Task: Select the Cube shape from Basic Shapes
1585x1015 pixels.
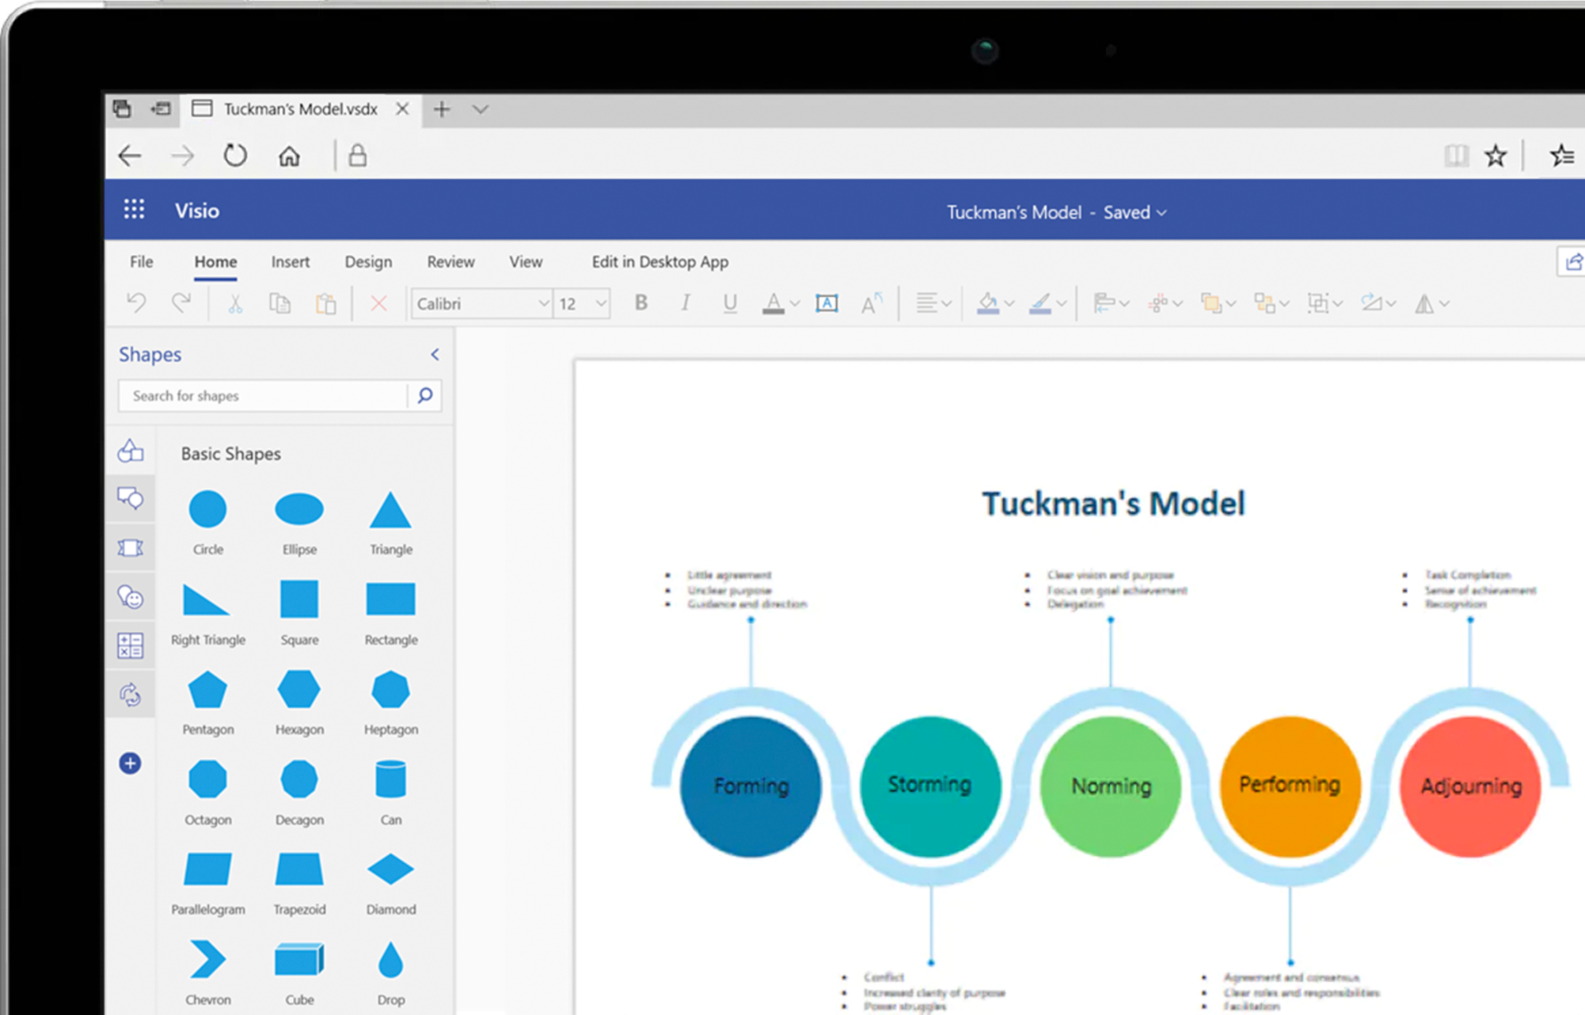Action: [299, 957]
